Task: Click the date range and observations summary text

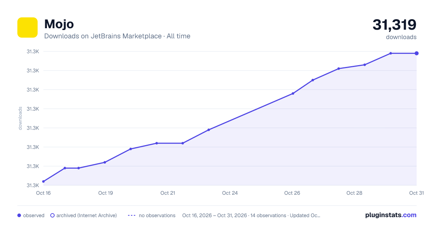Action: pos(251,215)
